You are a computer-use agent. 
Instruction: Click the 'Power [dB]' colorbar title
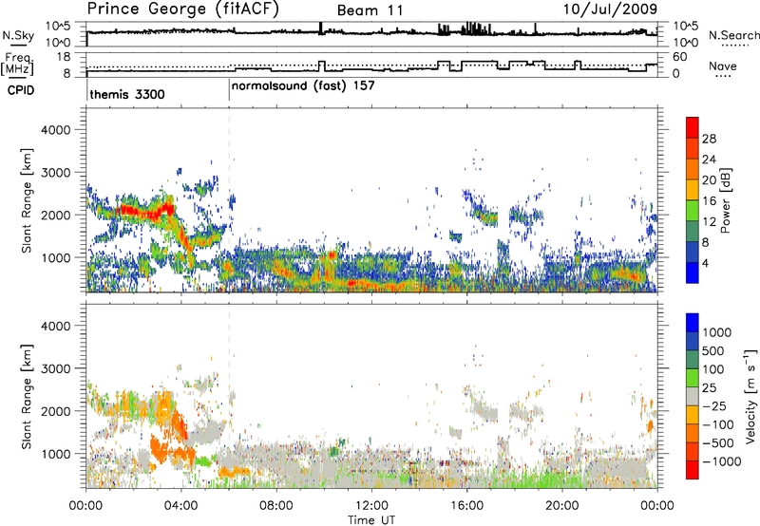(726, 200)
